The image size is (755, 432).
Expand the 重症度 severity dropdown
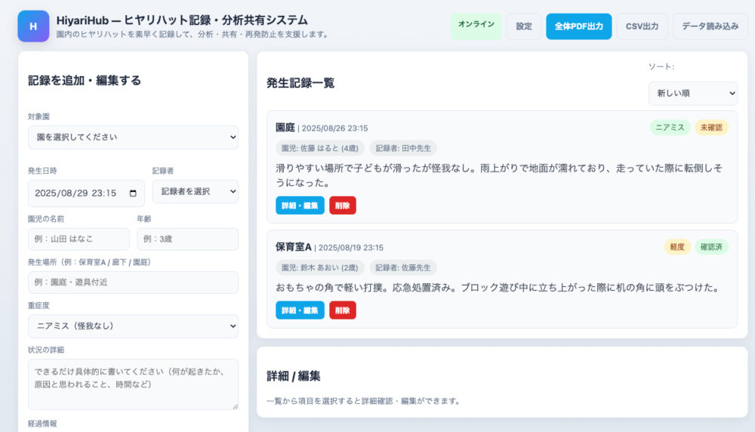coord(133,326)
